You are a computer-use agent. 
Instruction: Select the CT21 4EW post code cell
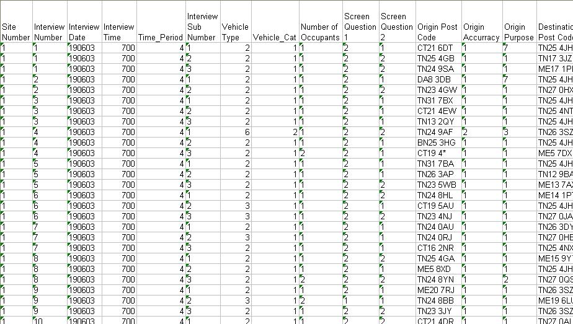(x=439, y=111)
